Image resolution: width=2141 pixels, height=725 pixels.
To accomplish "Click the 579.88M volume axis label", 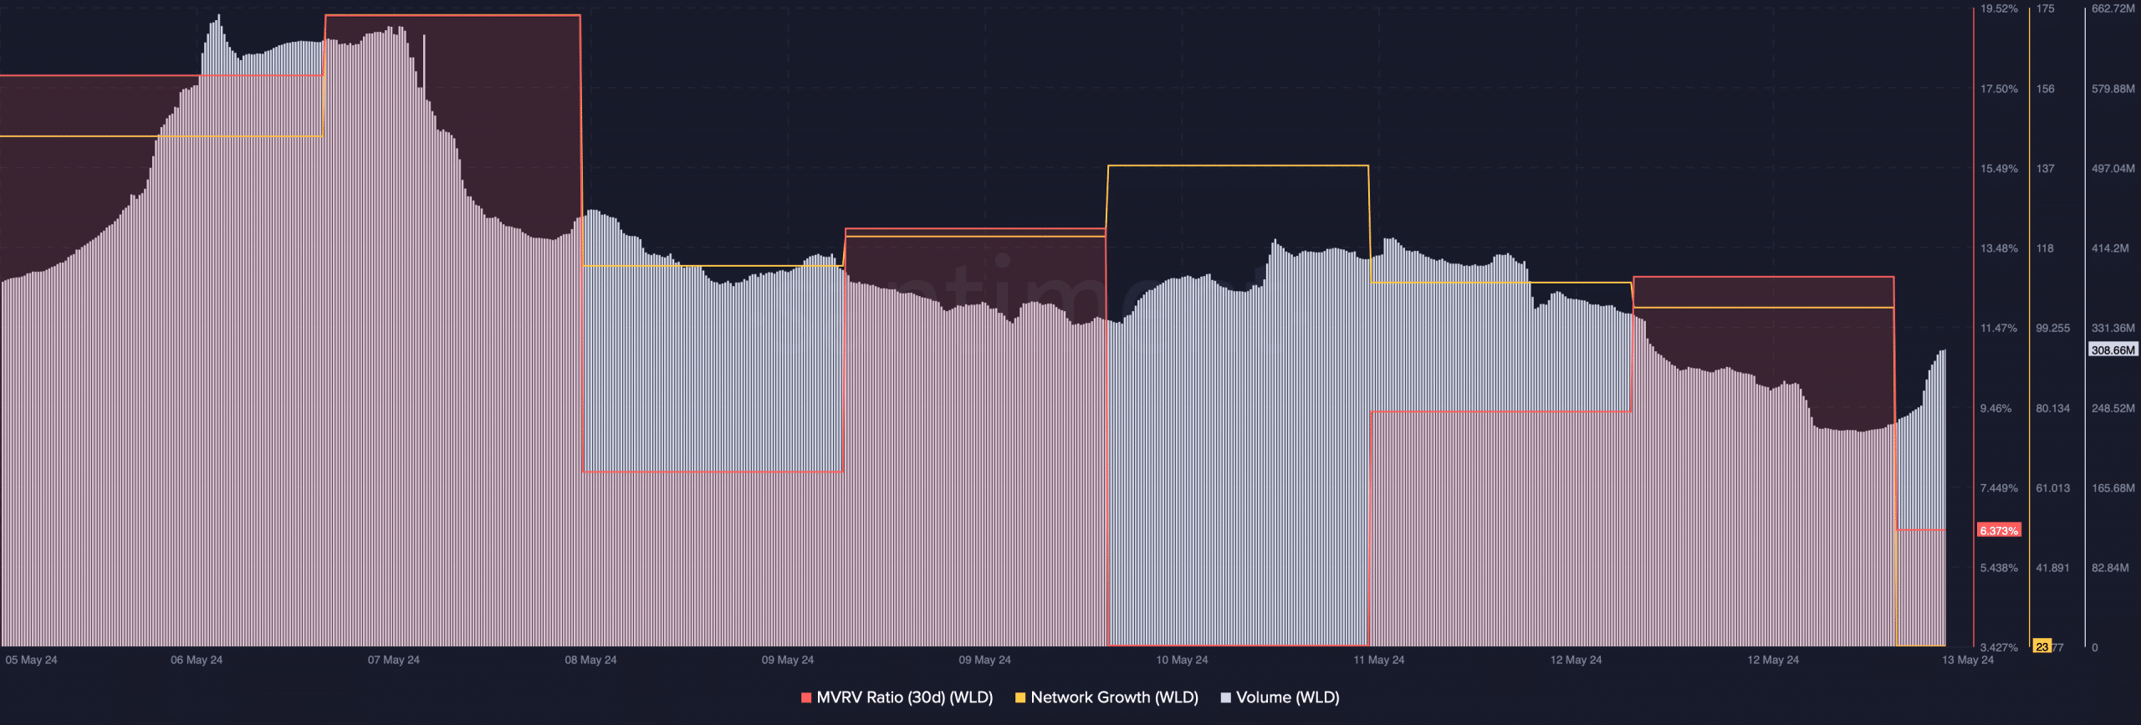I will tap(2113, 89).
